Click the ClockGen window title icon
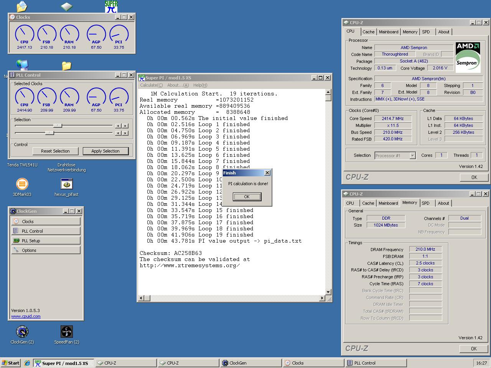Viewport: 491px width, 368px height. pyautogui.click(x=13, y=211)
